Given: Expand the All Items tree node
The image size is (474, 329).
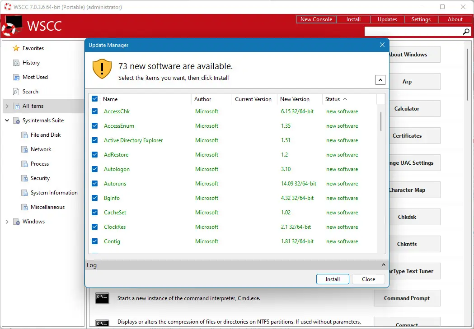Looking at the screenshot, I should [x=7, y=106].
